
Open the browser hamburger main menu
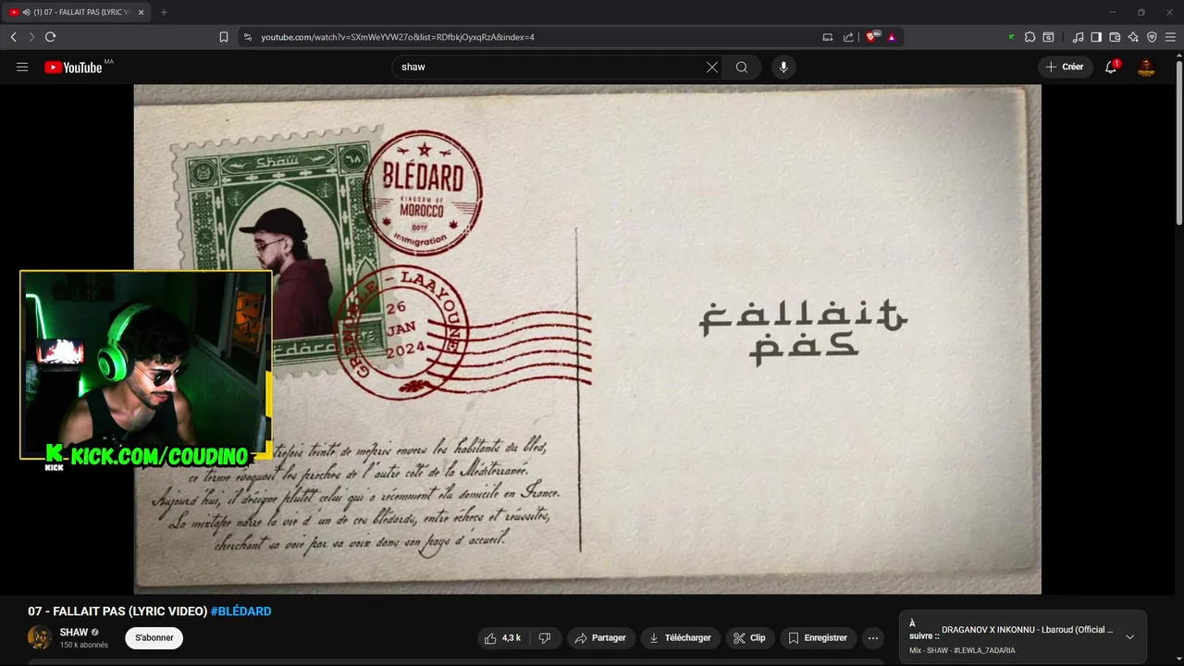click(1170, 37)
